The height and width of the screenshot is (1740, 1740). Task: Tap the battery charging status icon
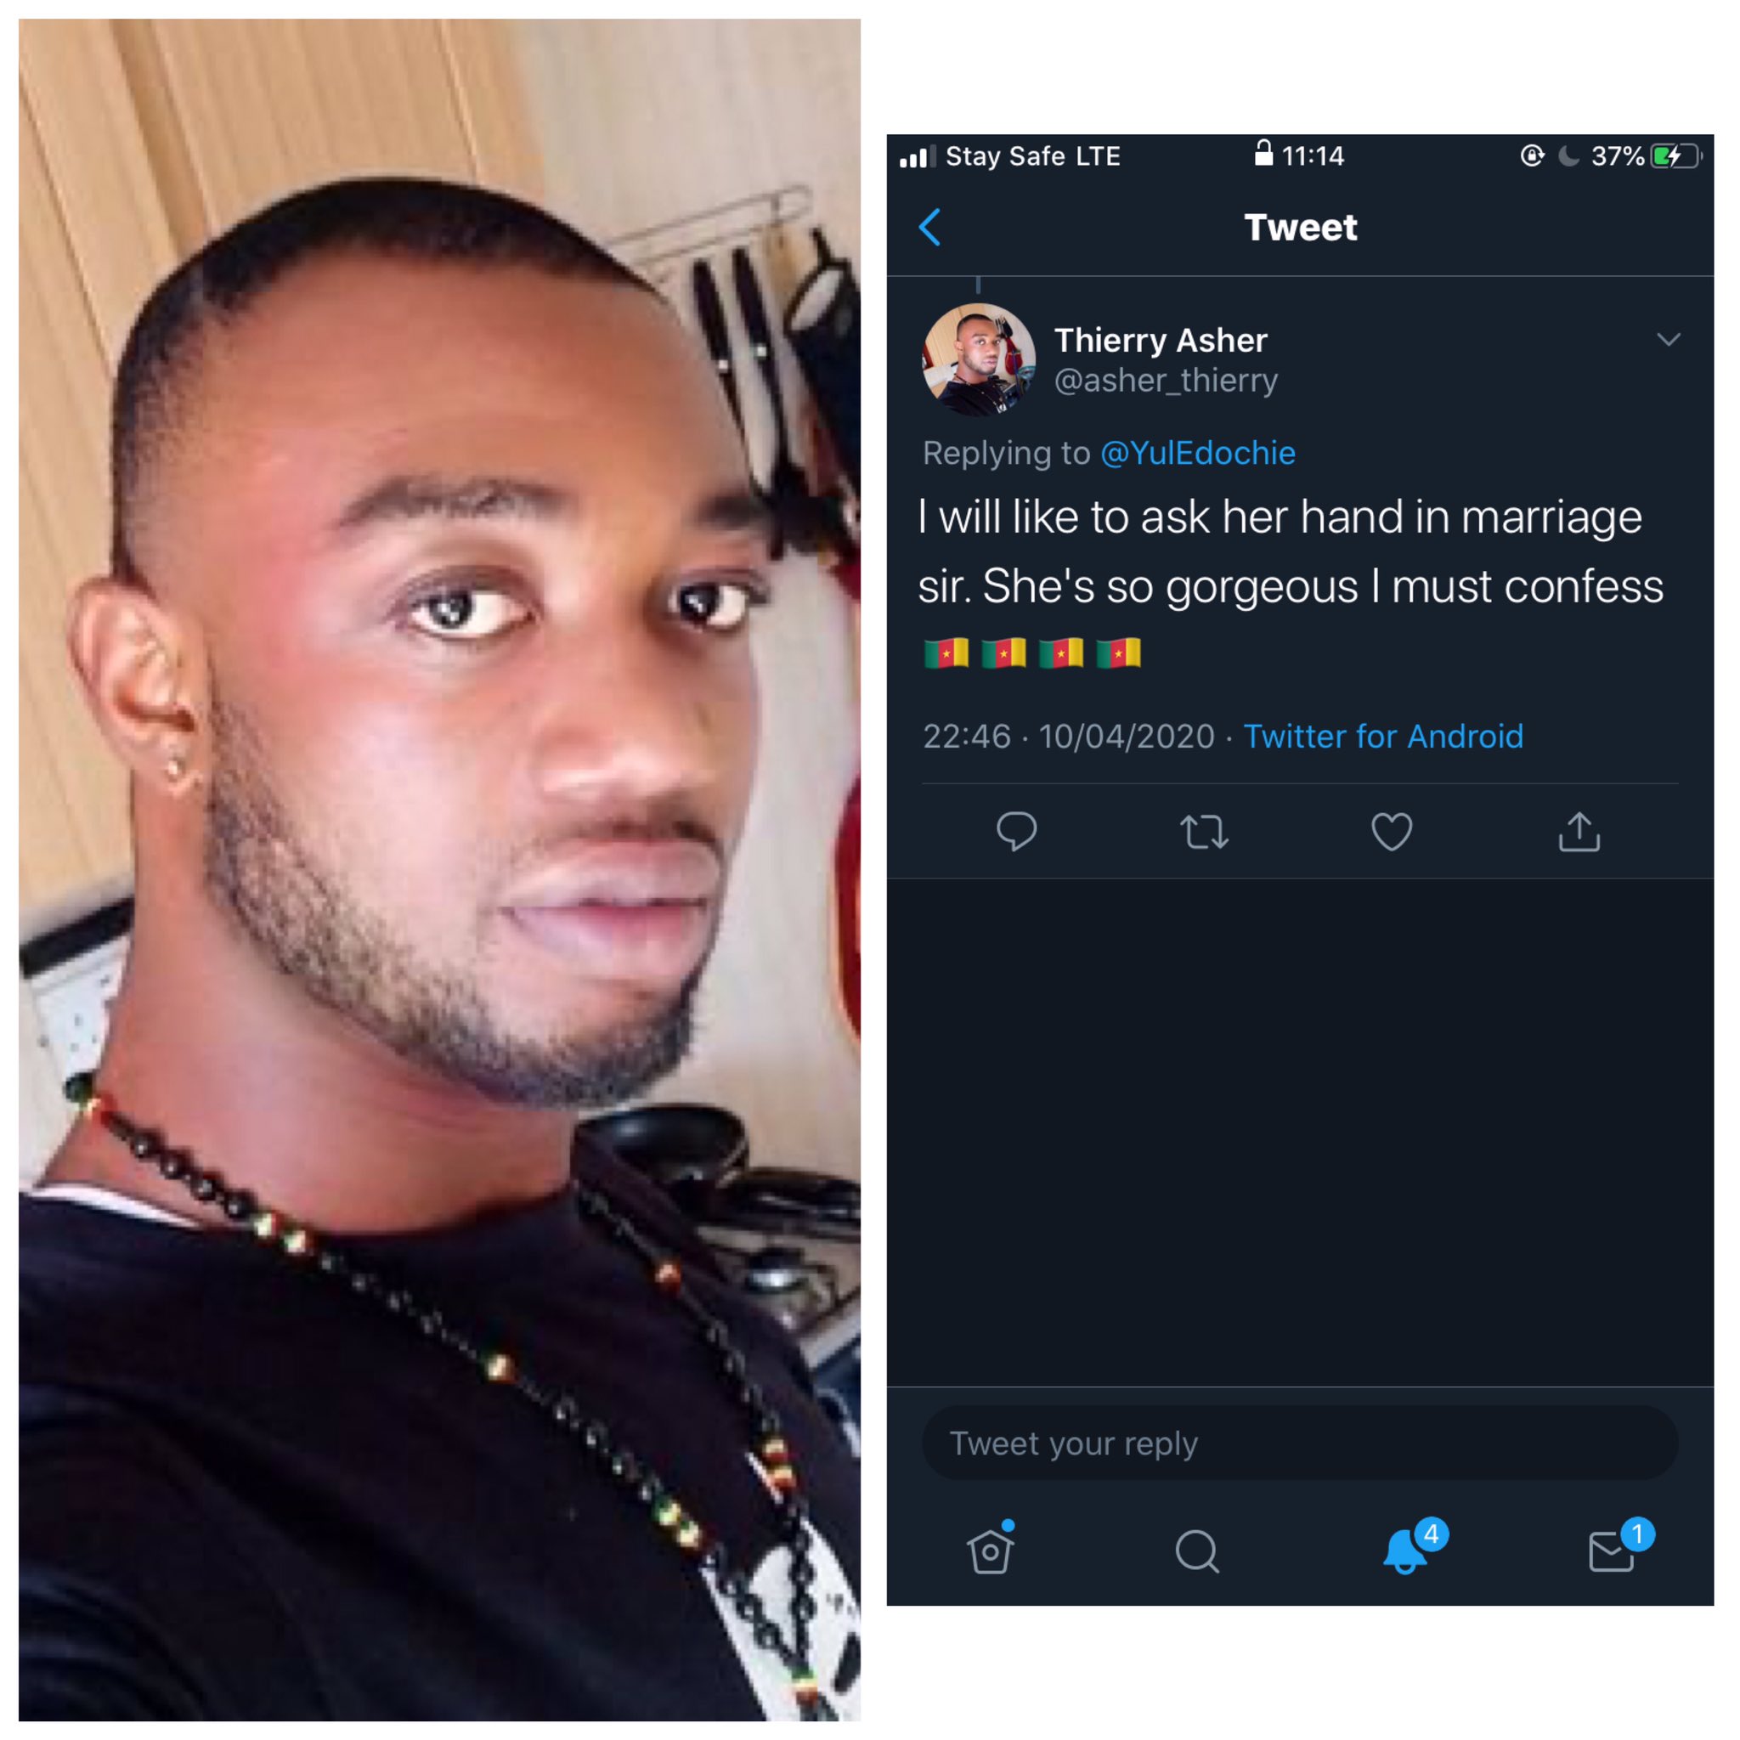click(x=1675, y=155)
